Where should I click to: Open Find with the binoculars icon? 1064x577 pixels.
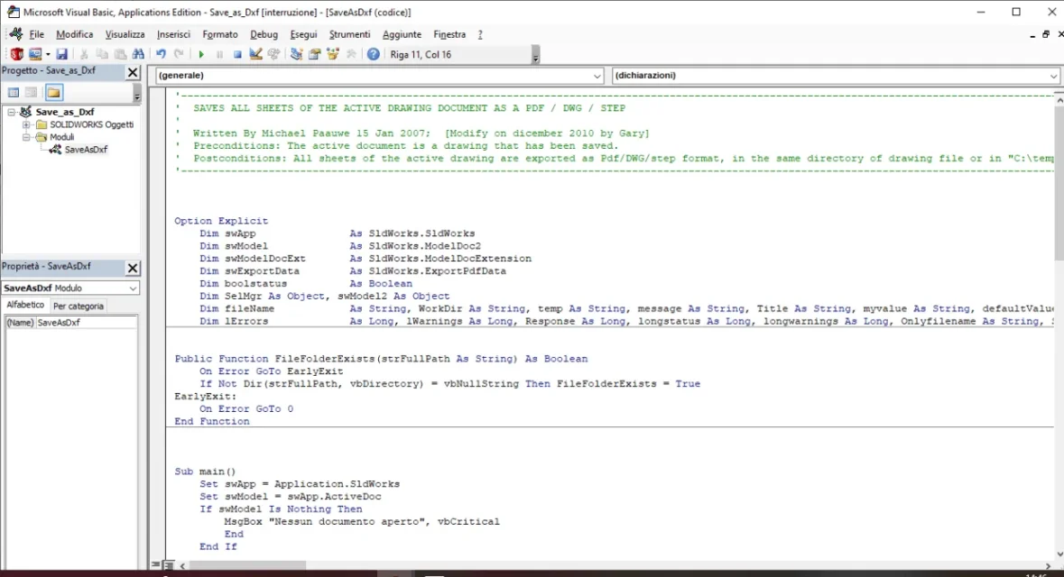138,54
